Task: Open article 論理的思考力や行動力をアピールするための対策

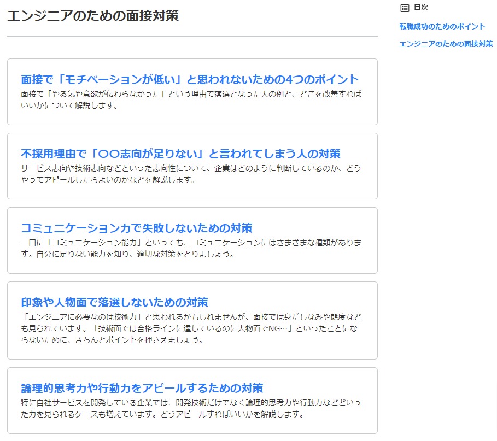Action: point(142,388)
